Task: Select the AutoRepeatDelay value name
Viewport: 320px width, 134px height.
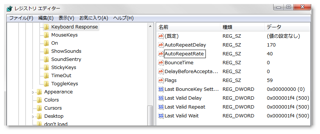Action: tap(185, 45)
